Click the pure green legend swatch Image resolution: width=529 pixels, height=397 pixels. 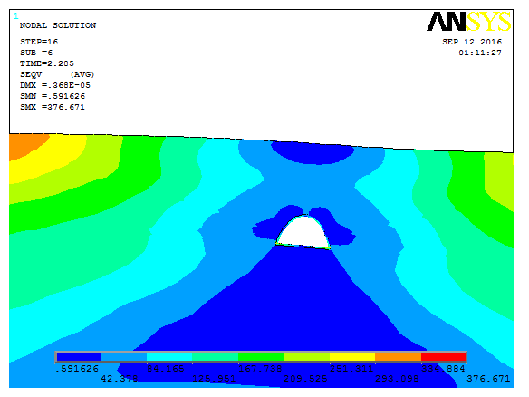click(x=261, y=357)
